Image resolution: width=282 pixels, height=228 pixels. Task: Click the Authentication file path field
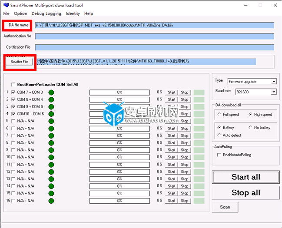154,36
